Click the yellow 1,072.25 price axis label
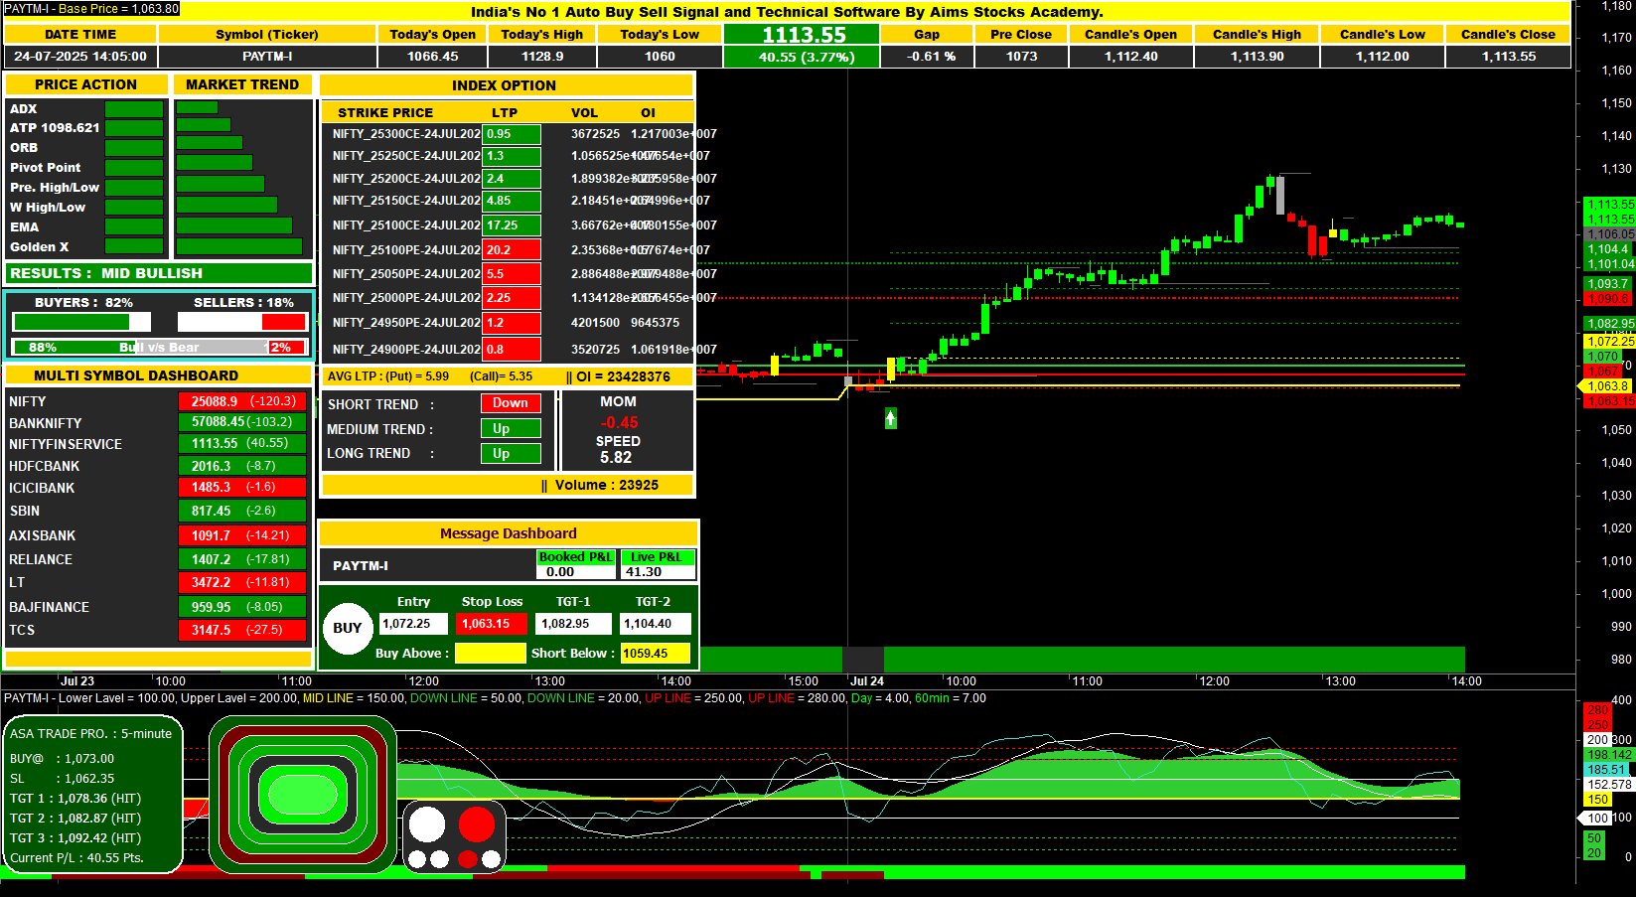 [x=1610, y=341]
